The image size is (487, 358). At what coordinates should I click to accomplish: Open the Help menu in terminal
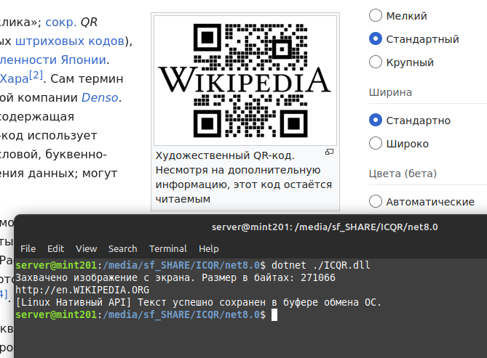[209, 248]
